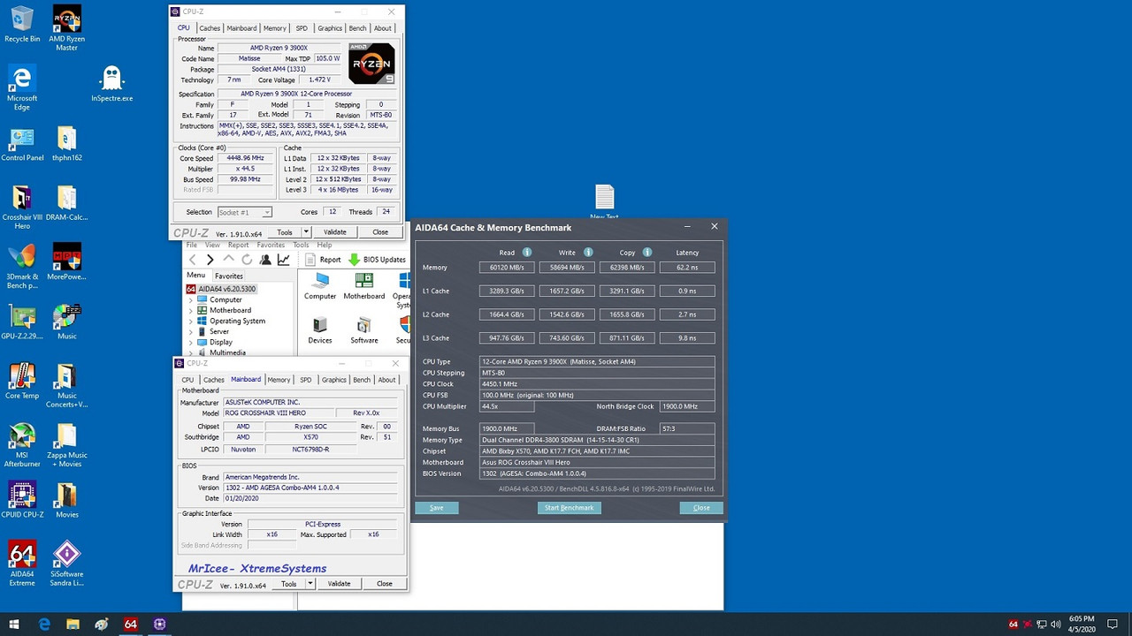Open AMD Ryzen Master desktop icon
Screen dimensions: 1132x636
(x=67, y=28)
